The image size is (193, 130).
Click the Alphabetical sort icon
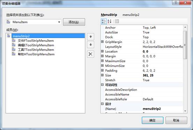(x=109, y=22)
